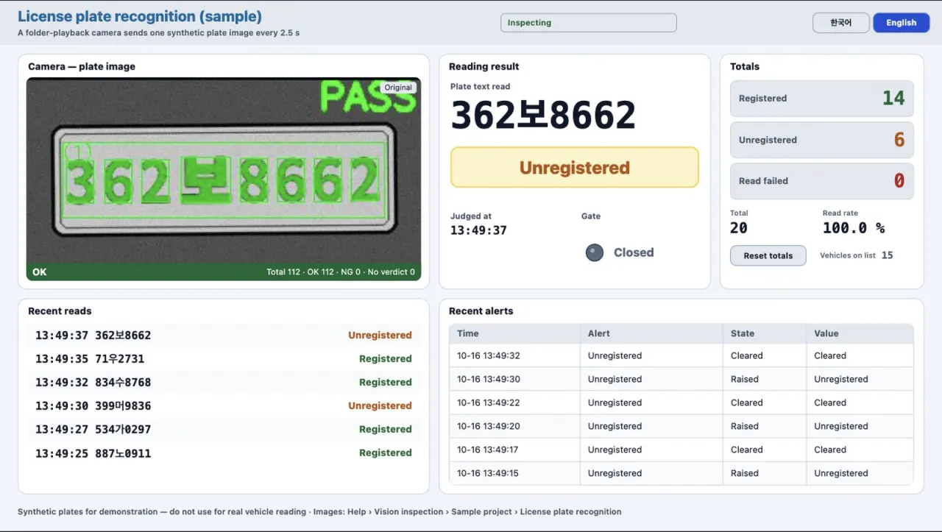This screenshot has height=532, width=942.
Task: Click the License plate recognition (sample) title
Action: [139, 16]
